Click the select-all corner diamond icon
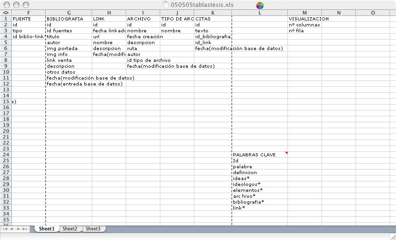This screenshot has width=396, height=240. click(5, 13)
